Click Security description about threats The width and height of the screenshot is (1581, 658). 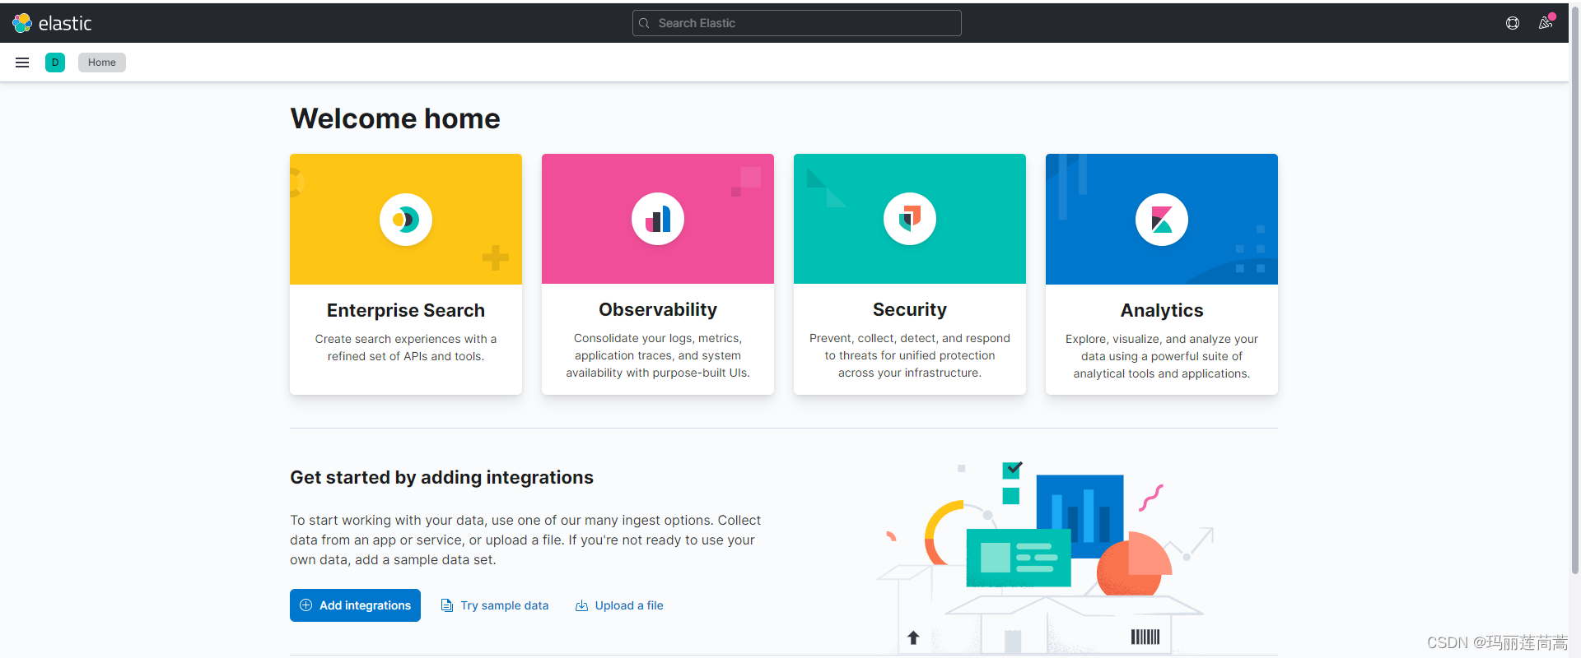910,355
